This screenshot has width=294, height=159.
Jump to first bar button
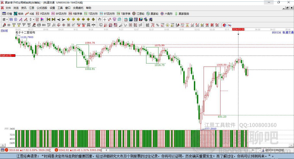[x=48, y=20]
